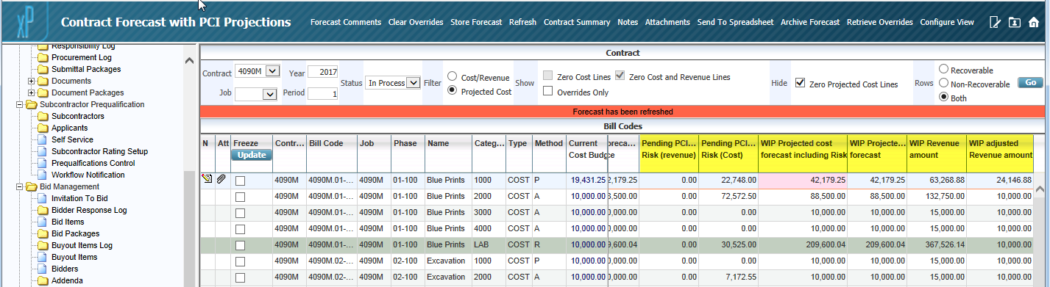Select the Projected Cost filter radio
Viewport: 1050px width, 287px height.
pos(453,91)
